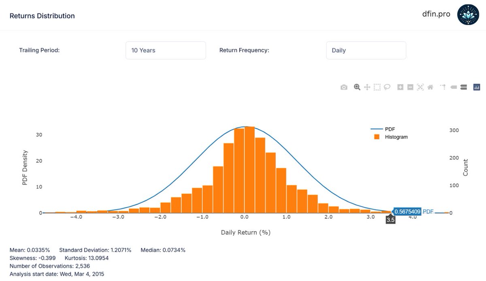Select the Lasso Select tool

click(387, 87)
